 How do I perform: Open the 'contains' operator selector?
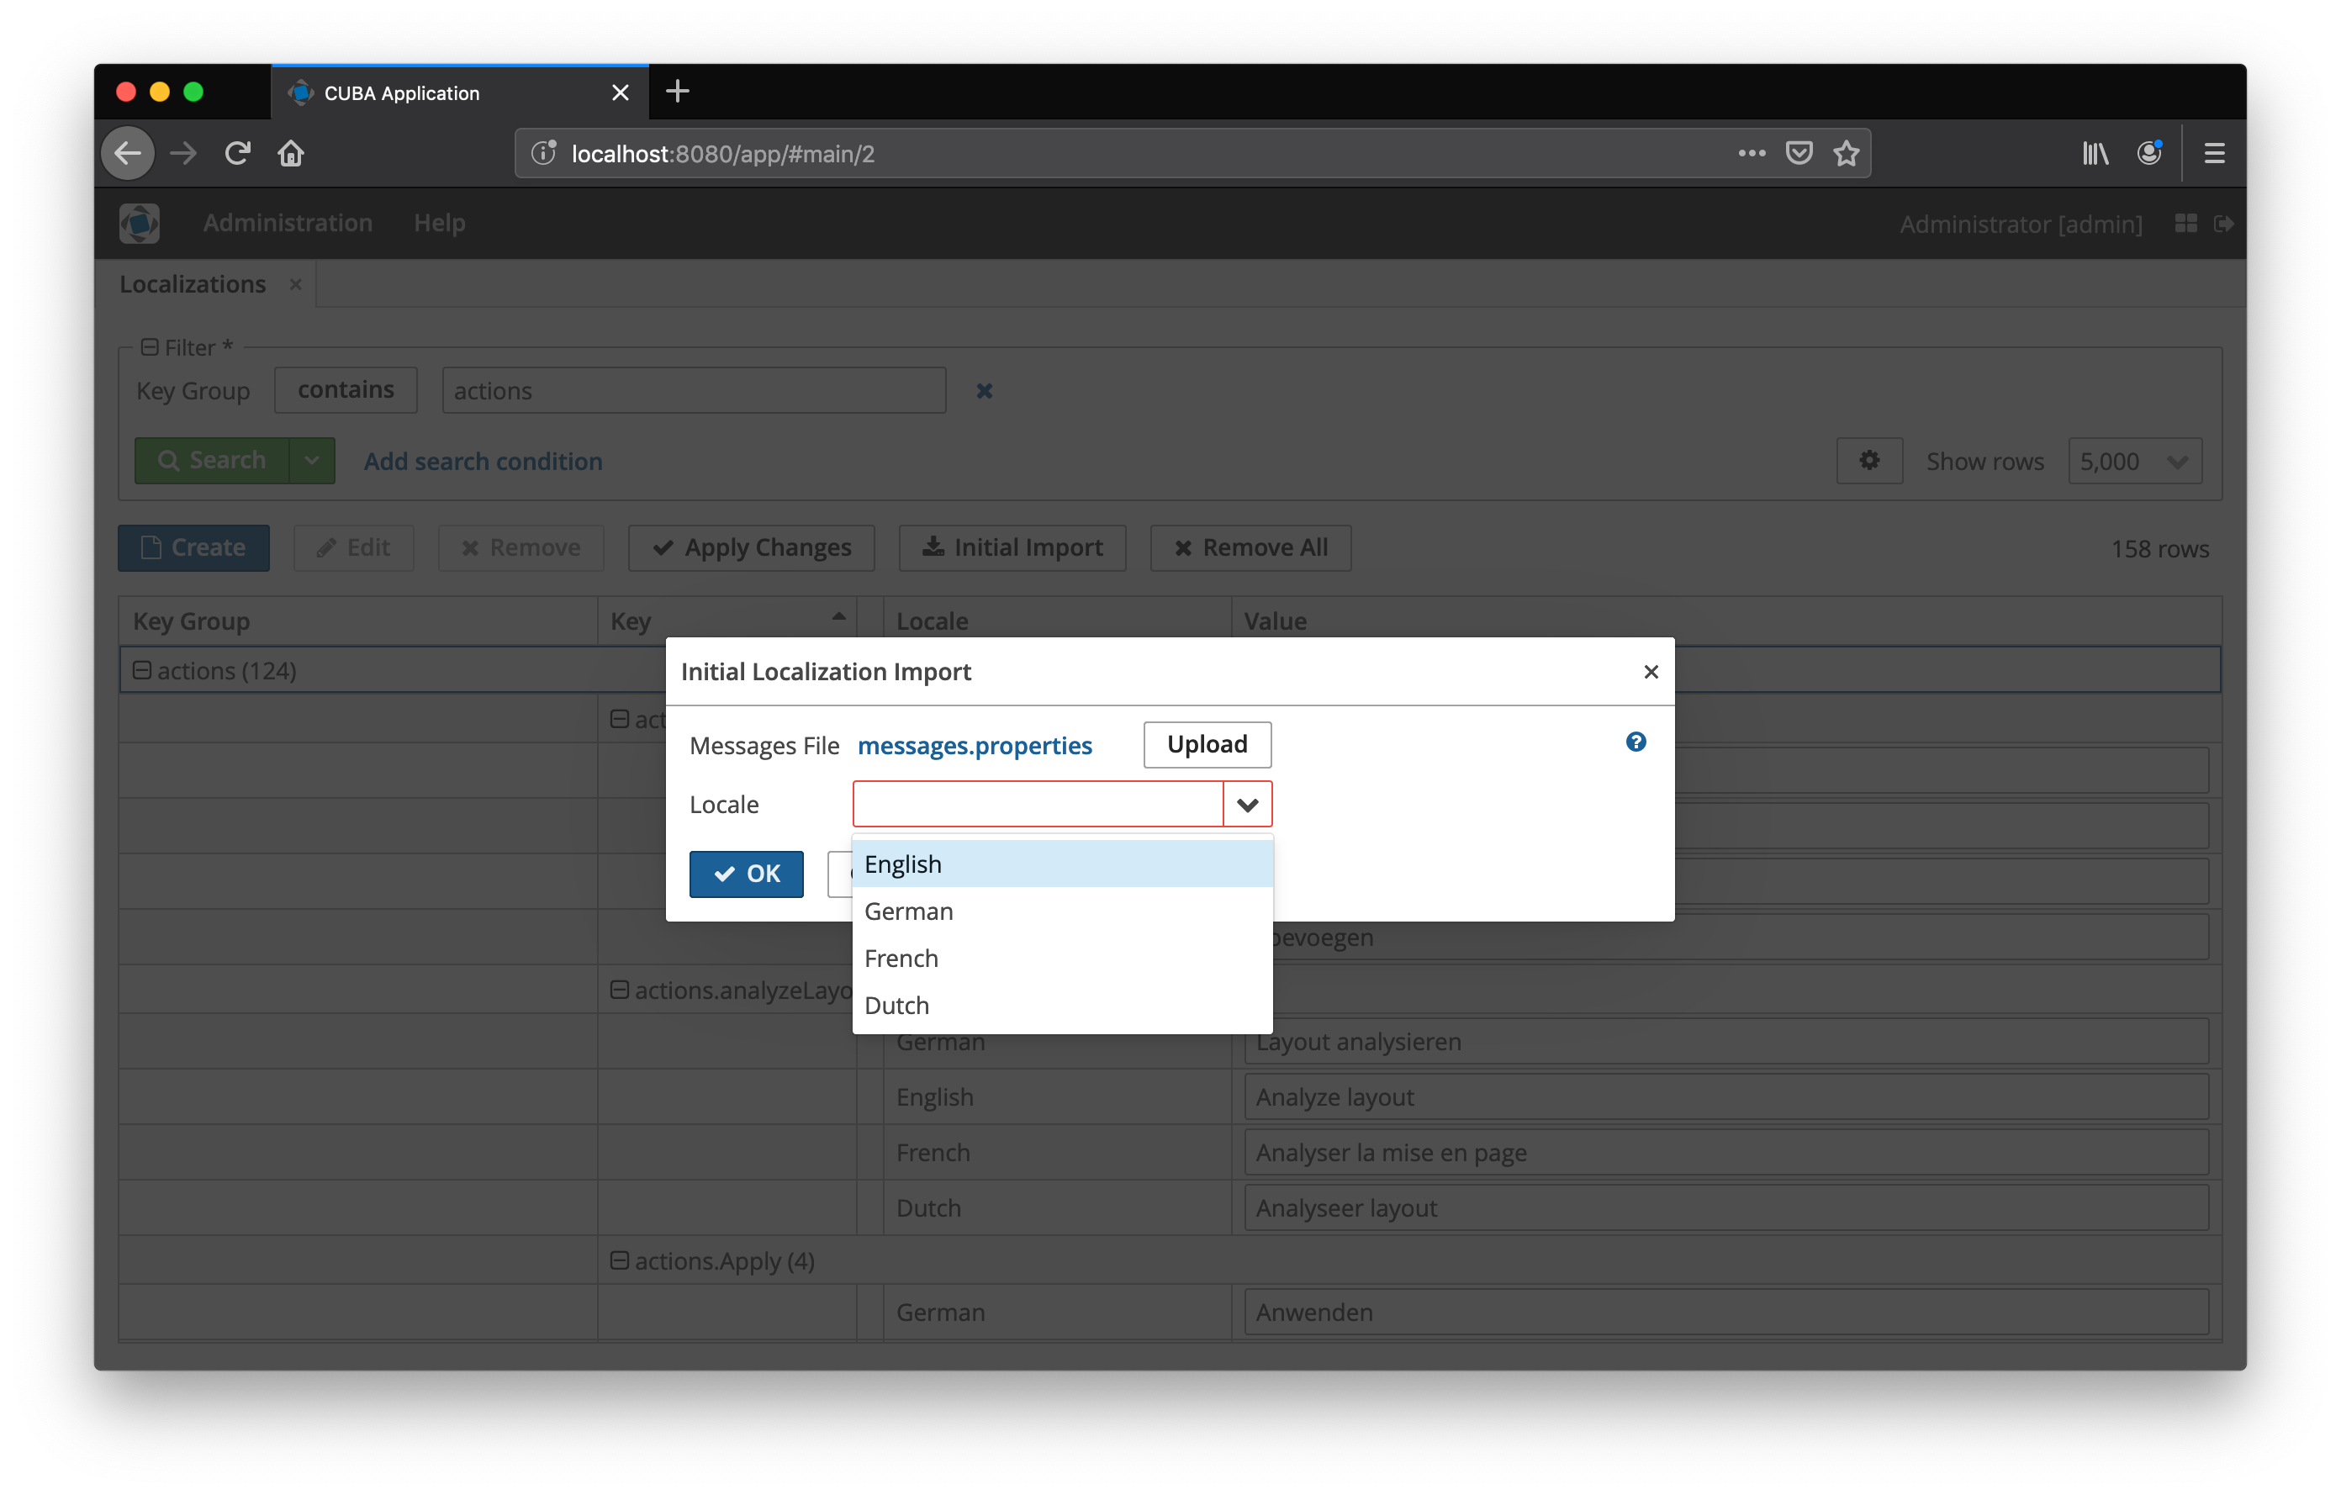coord(346,390)
